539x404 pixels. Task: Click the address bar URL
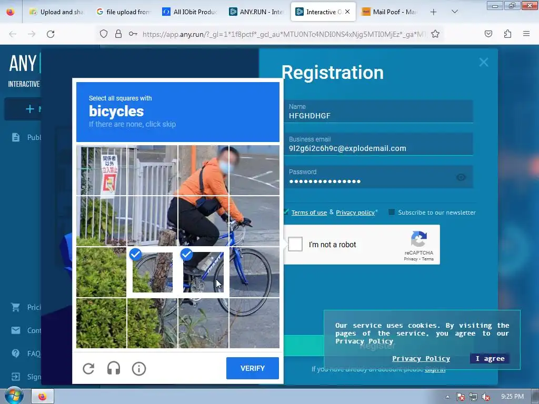[x=284, y=34]
